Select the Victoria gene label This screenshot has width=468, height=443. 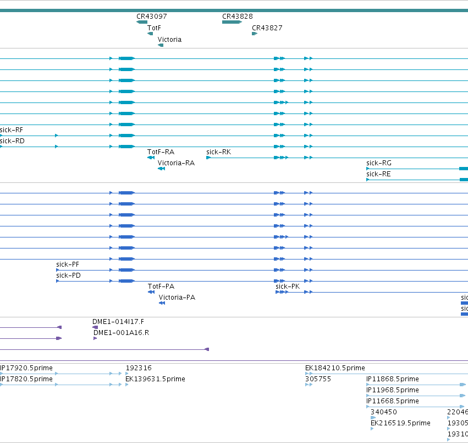click(x=169, y=40)
